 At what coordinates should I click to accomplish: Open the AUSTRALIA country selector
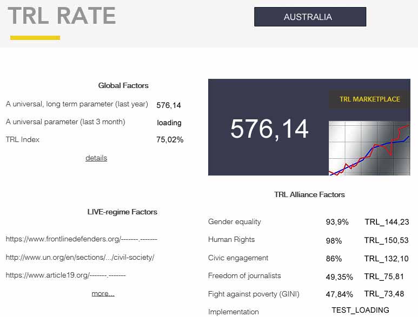(310, 17)
